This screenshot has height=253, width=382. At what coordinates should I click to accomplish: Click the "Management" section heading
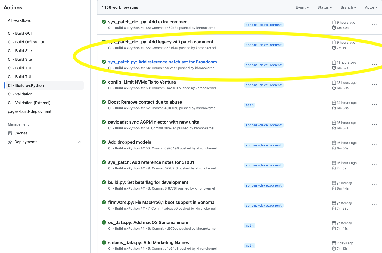pos(18,124)
